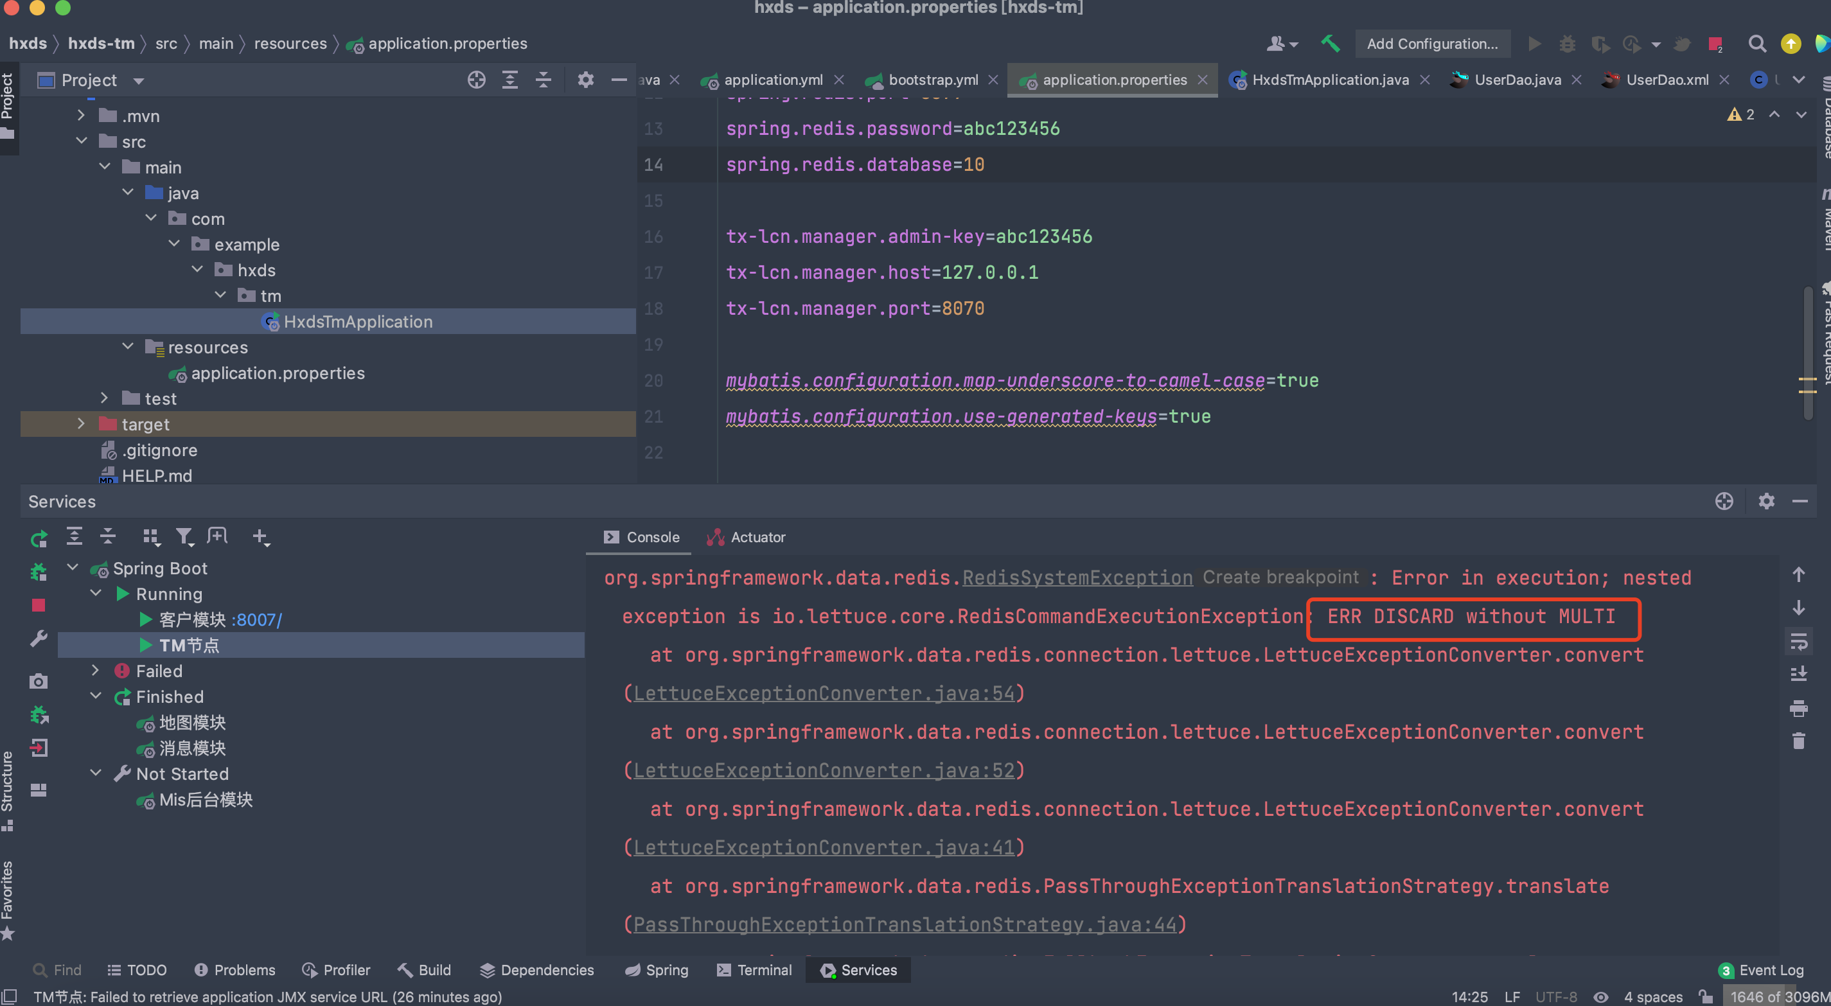This screenshot has height=1006, width=1831.
Task: Click Open in New Tab services icon
Action: click(218, 536)
